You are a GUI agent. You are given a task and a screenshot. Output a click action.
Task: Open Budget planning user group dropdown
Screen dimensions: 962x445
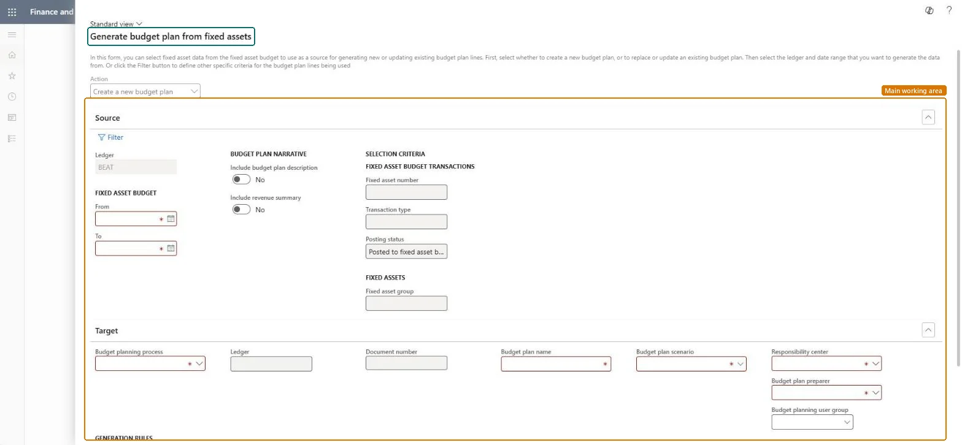click(847, 422)
